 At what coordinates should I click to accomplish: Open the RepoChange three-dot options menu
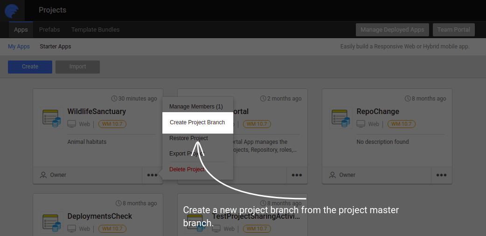pyautogui.click(x=441, y=175)
